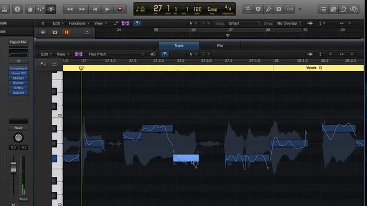Toggle the Replace mode button
Image resolution: width=367 pixels, height=206 pixels.
tap(258, 9)
